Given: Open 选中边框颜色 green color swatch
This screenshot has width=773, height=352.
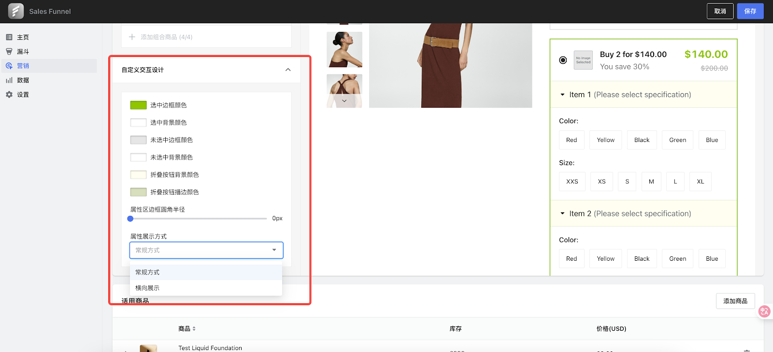Looking at the screenshot, I should [x=139, y=105].
